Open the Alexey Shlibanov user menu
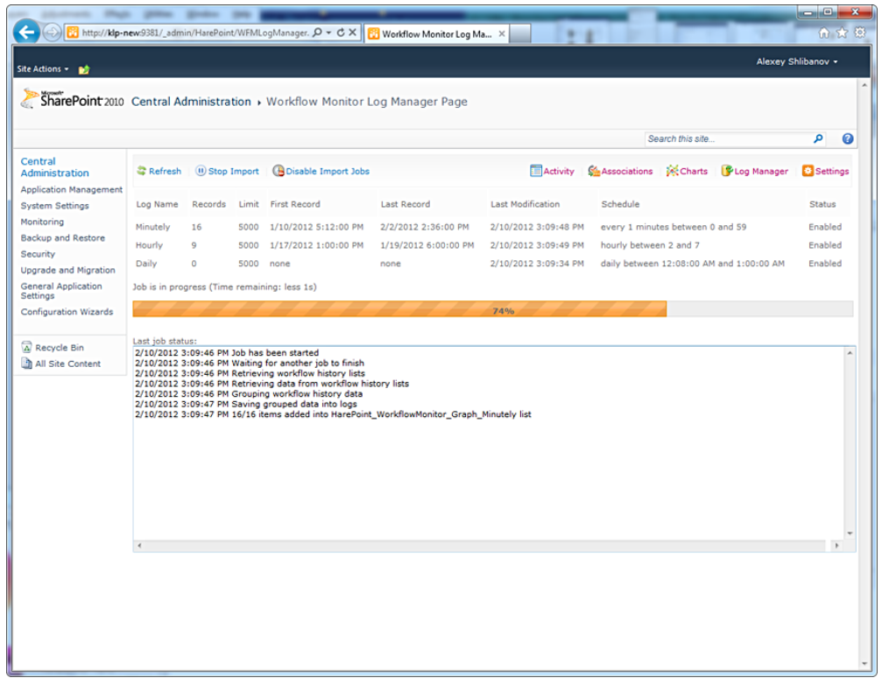This screenshot has width=882, height=685. pyautogui.click(x=797, y=62)
